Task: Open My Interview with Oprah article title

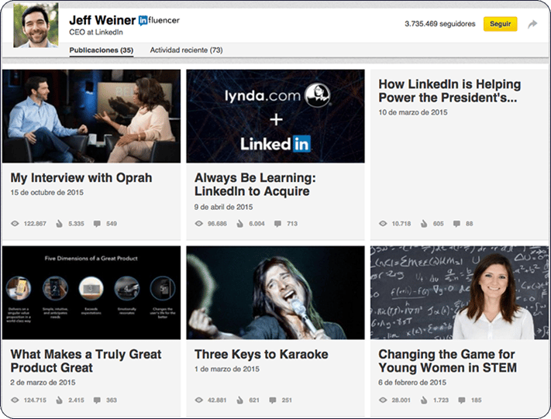Action: [81, 177]
